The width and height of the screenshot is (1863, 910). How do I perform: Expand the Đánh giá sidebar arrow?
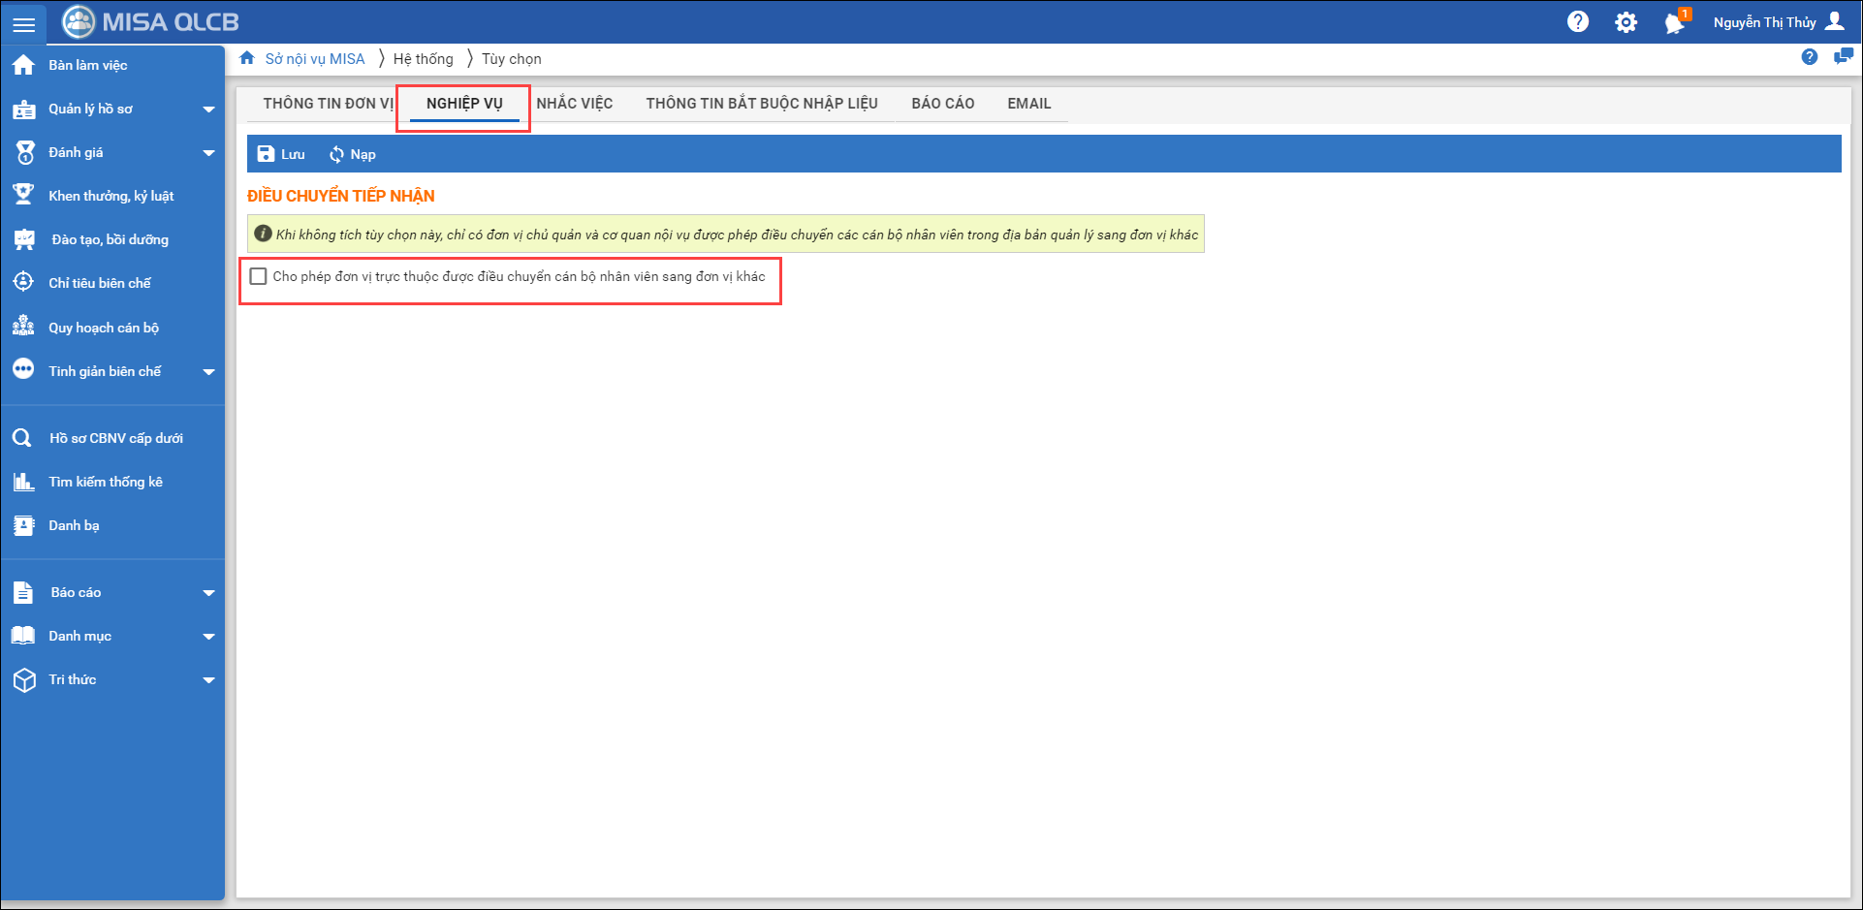208,153
